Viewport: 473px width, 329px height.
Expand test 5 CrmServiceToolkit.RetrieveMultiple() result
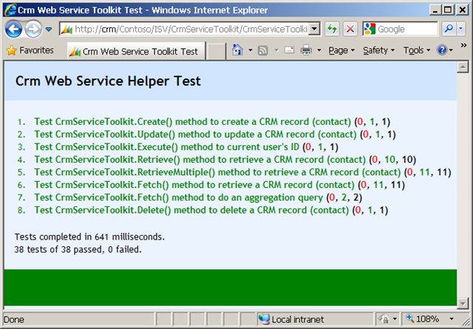tap(242, 172)
